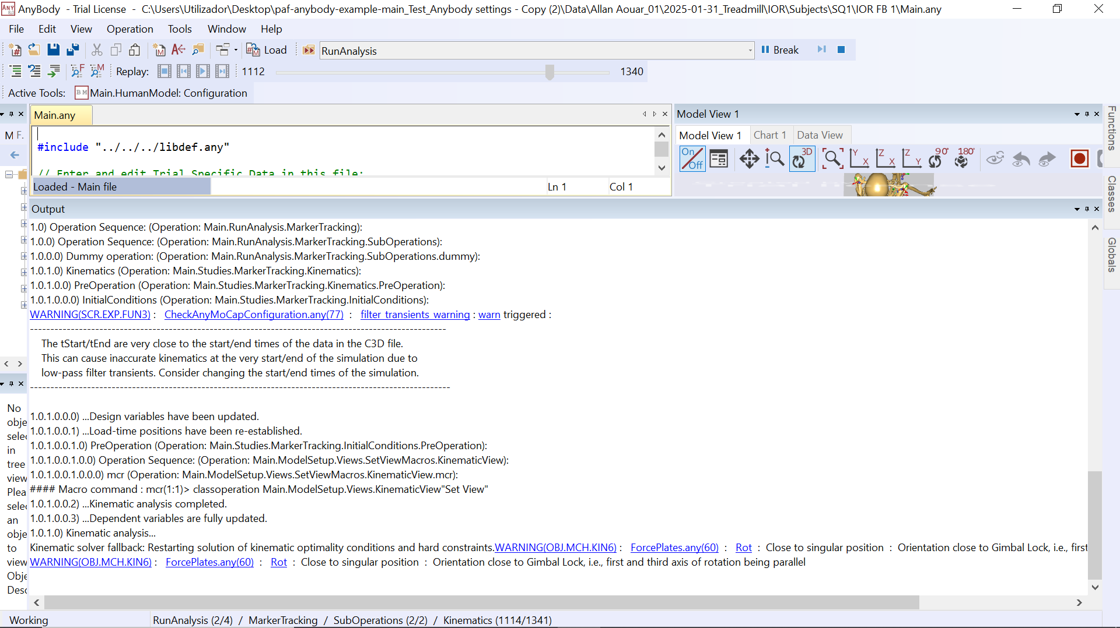This screenshot has height=628, width=1120.
Task: Select the pan tool in Model View
Action: (749, 158)
